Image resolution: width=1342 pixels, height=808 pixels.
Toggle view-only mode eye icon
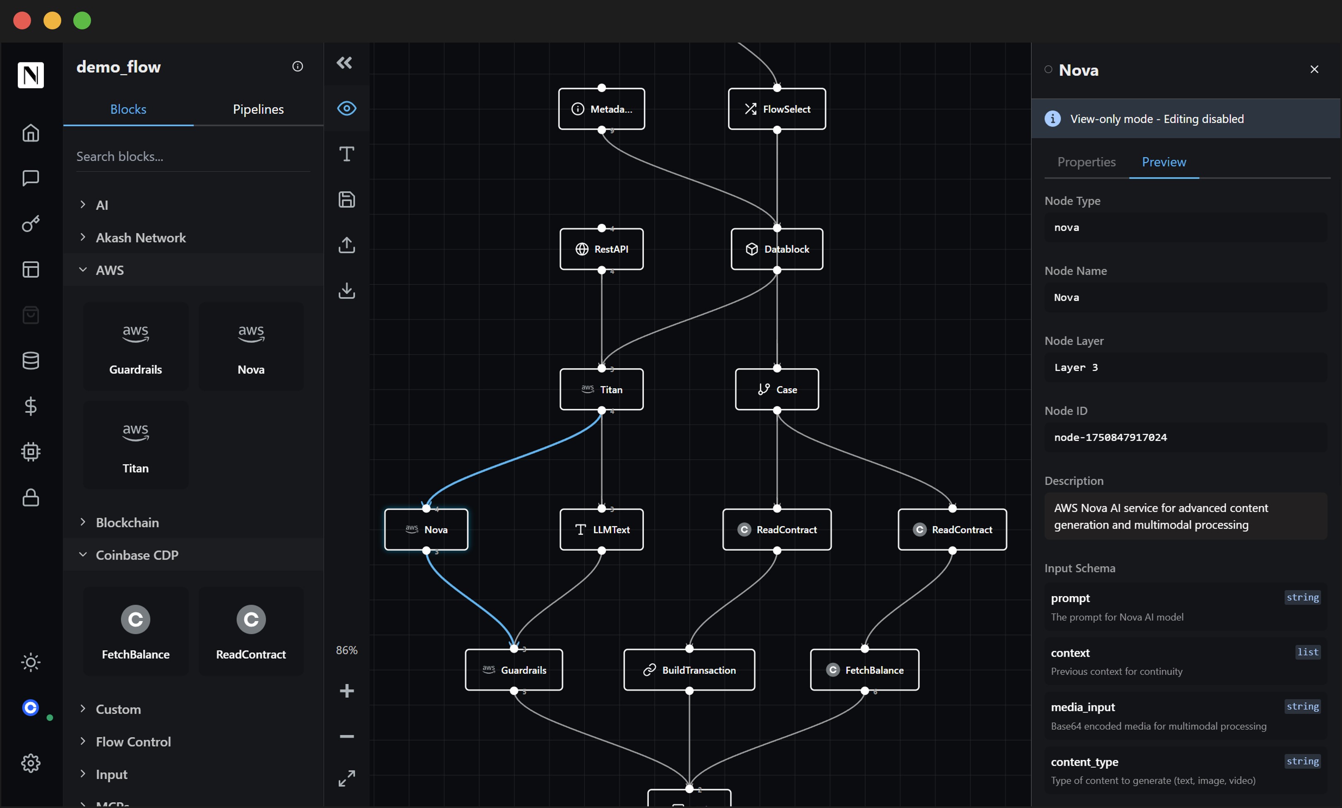(x=347, y=108)
